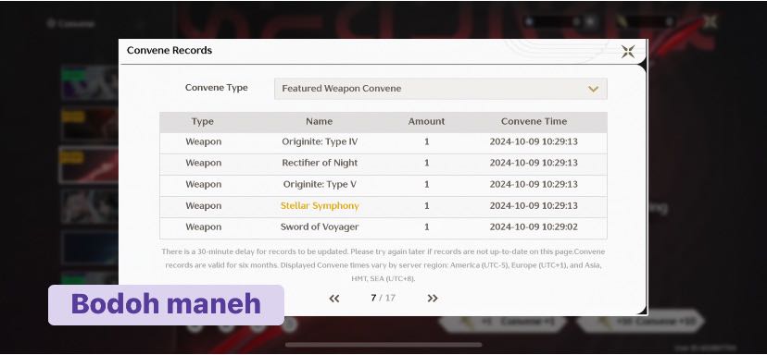Image resolution: width=767 pixels, height=355 pixels.
Task: Select the Sword of Voyager row
Action: pyautogui.click(x=383, y=227)
